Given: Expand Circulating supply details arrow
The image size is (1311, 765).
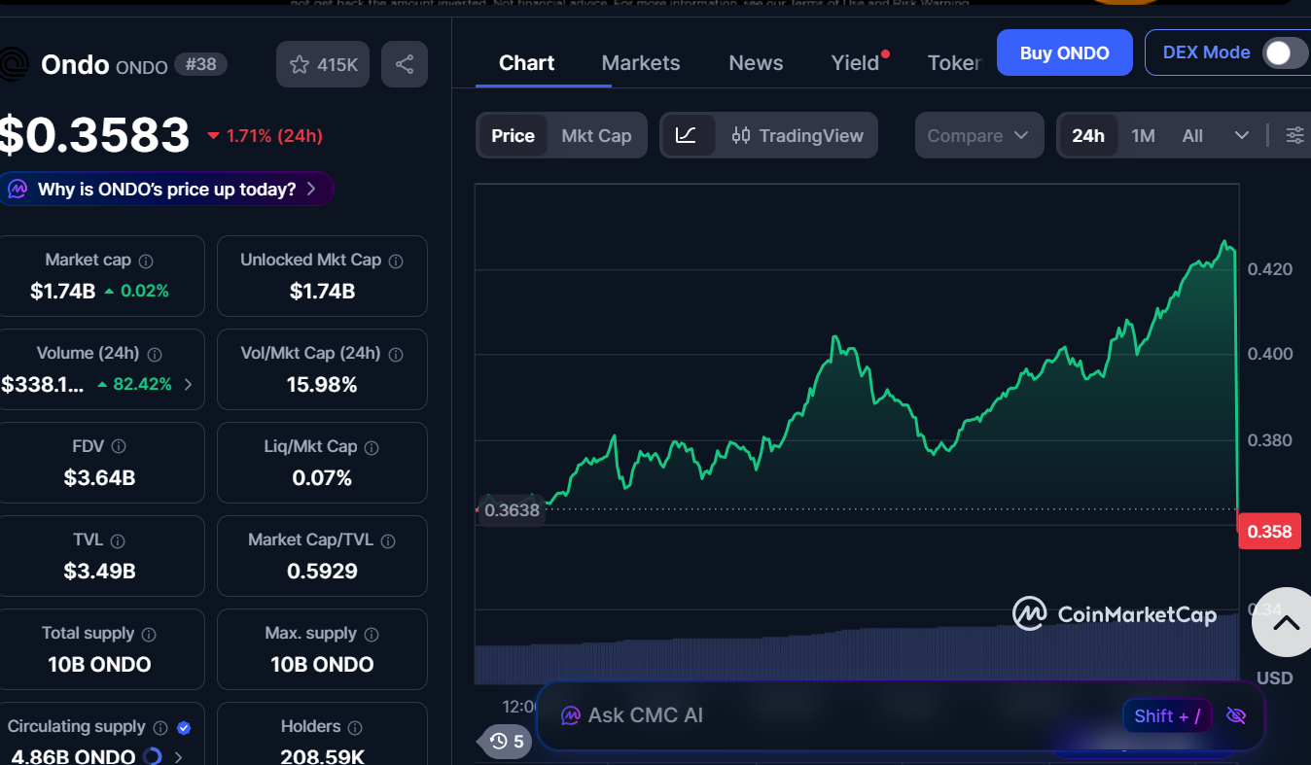Looking at the screenshot, I should click(179, 756).
